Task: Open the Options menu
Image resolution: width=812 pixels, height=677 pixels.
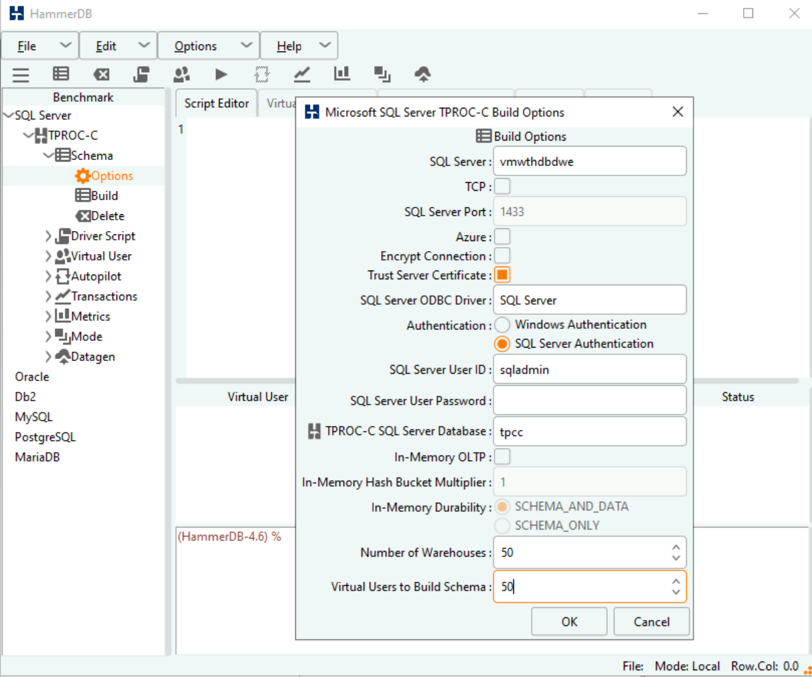Action: 208,46
